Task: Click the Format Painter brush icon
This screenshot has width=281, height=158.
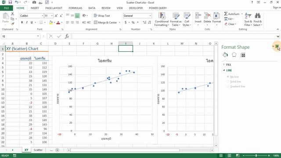Action: [x=12, y=24]
